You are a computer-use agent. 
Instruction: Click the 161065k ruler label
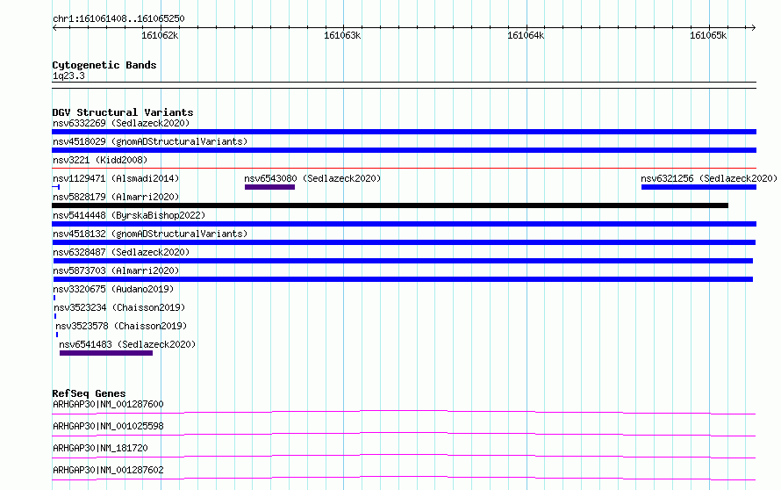pos(708,35)
